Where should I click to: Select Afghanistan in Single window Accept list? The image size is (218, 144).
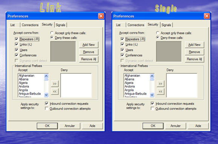click(x=137, y=76)
